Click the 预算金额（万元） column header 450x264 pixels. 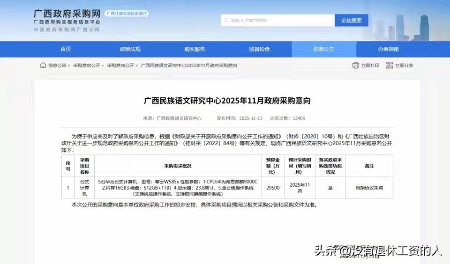(x=273, y=166)
